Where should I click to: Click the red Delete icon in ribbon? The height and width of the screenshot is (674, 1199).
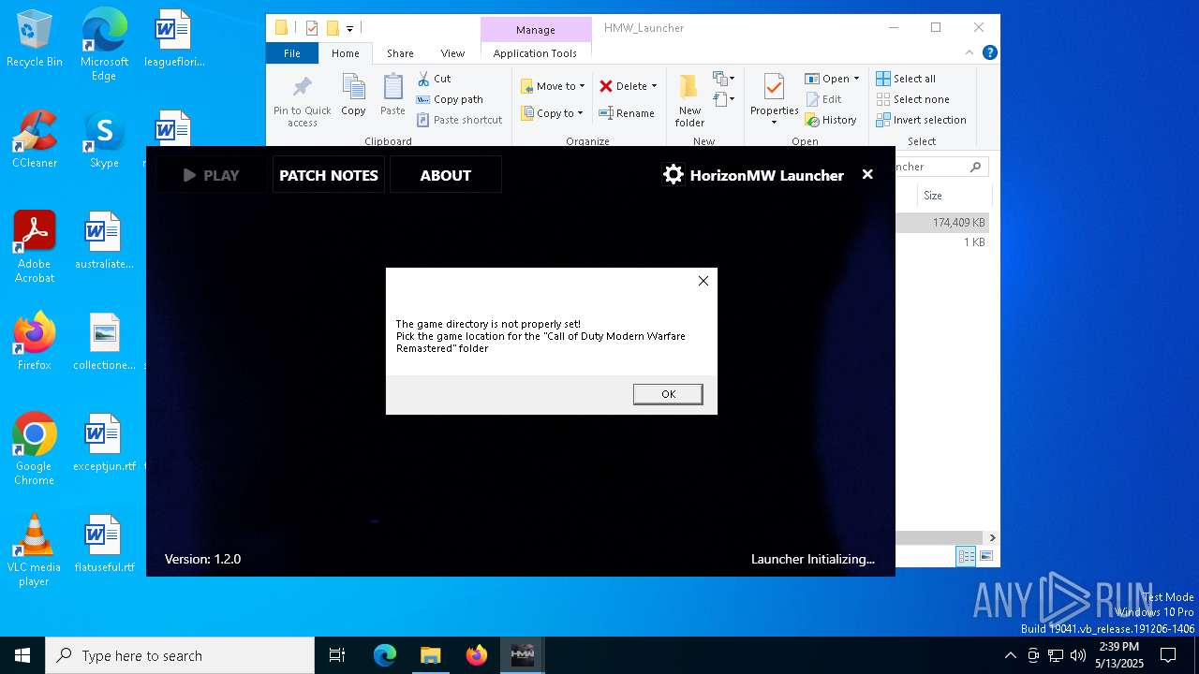[x=606, y=86]
